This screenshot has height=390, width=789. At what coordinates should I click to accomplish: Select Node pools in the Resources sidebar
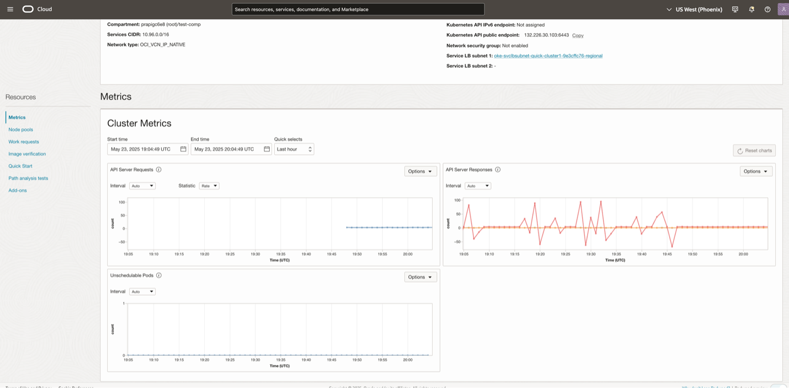click(20, 129)
